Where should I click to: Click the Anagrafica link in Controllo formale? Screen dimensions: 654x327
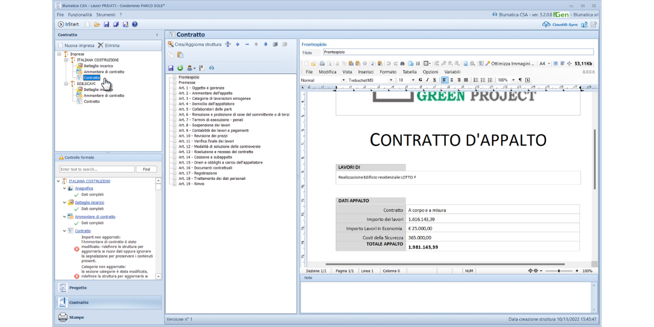(83, 189)
